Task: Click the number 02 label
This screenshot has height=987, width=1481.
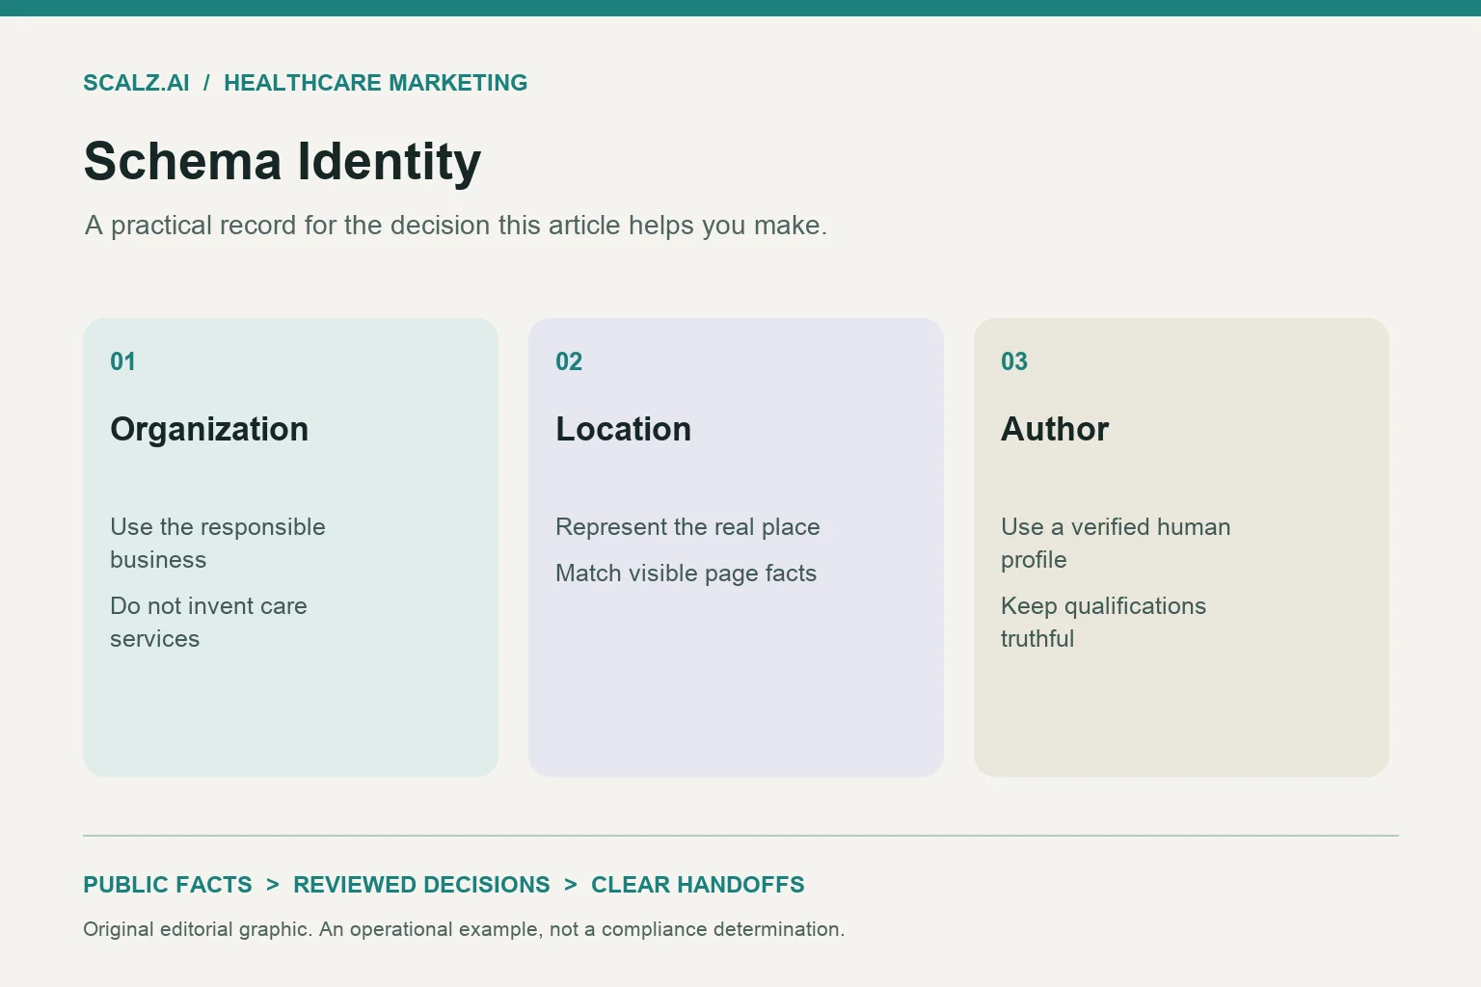Action: [569, 361]
